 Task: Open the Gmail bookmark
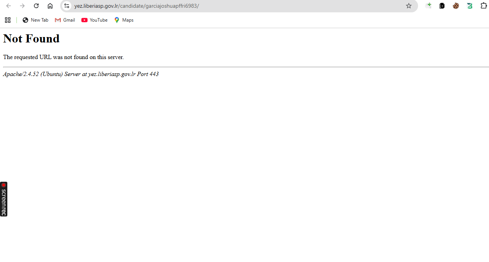[x=65, y=20]
